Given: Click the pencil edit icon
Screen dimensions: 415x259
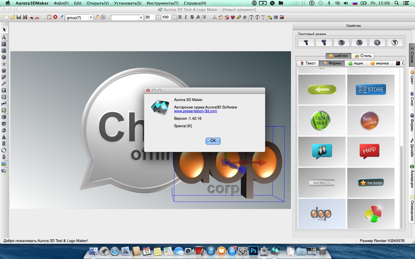Looking at the screenshot, I should 97,17.
